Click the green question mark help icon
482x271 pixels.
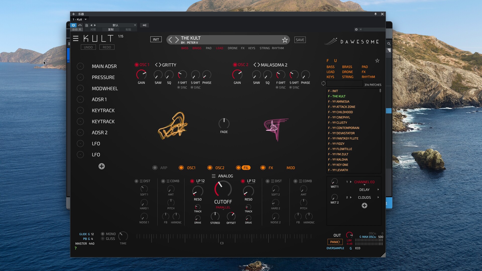pyautogui.click(x=76, y=248)
